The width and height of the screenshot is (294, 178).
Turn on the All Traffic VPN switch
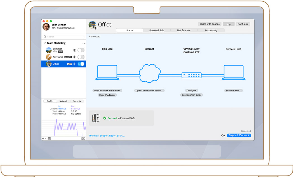tap(81, 57)
